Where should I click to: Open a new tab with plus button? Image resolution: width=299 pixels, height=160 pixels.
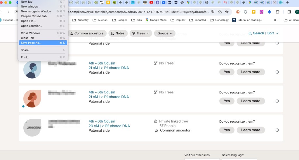288,3
